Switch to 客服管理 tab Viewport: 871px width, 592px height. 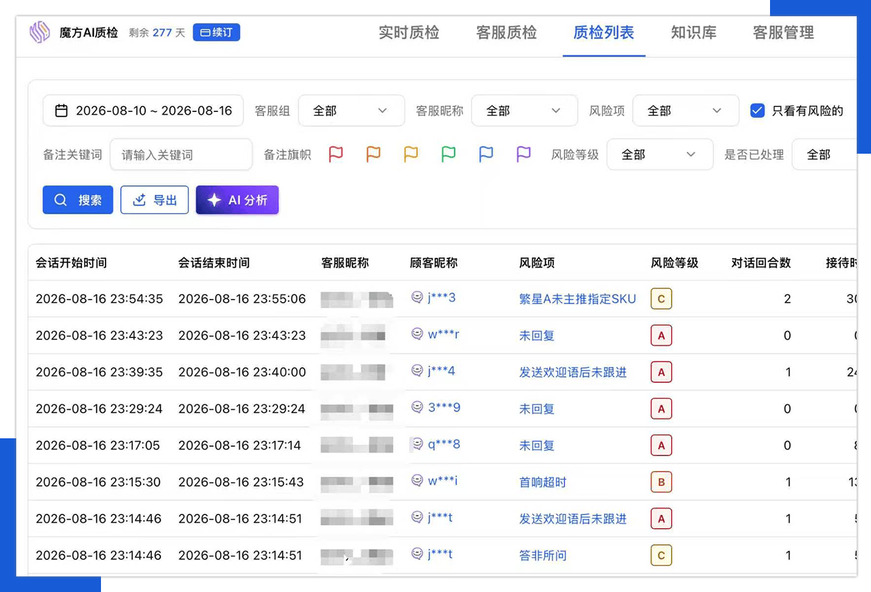784,33
